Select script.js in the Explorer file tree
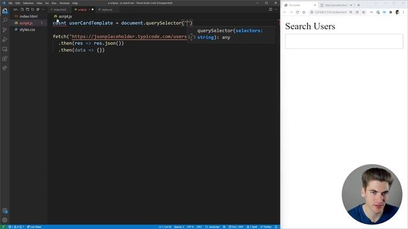This screenshot has height=229, width=408. tap(29, 23)
